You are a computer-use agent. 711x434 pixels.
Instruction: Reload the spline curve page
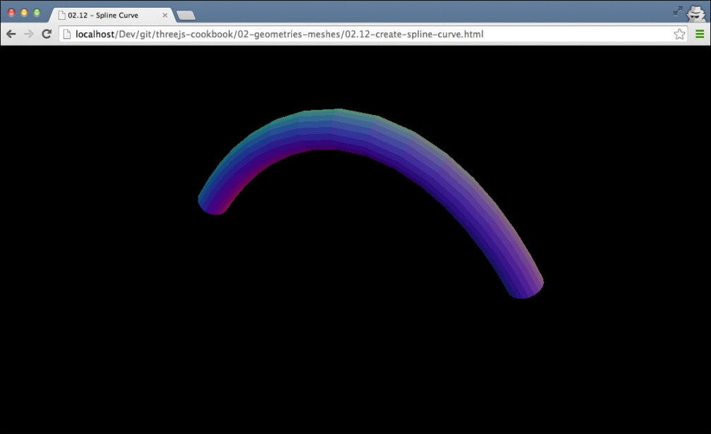[x=47, y=34]
